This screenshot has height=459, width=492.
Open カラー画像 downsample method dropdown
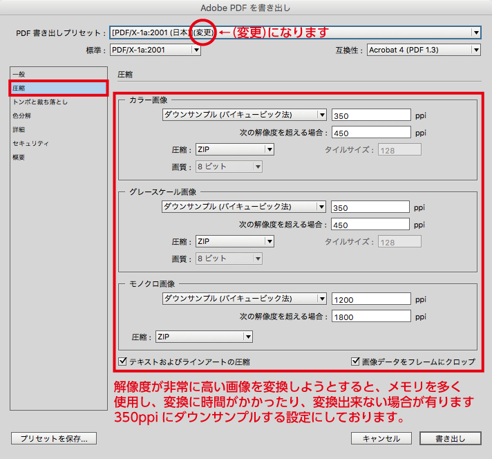245,115
